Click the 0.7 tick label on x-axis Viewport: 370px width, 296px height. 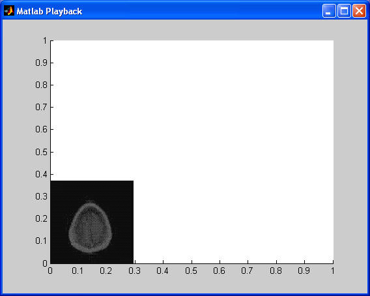tap(248, 271)
